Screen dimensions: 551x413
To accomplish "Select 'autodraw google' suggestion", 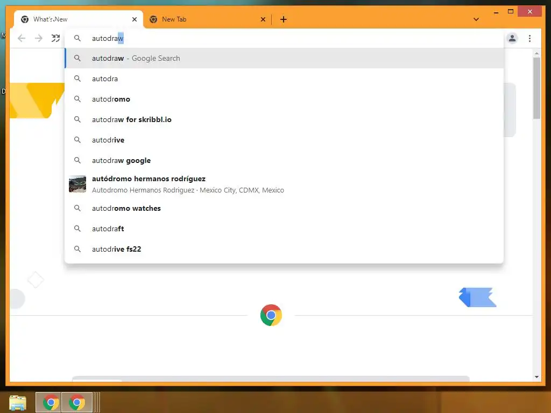I will pos(284,160).
